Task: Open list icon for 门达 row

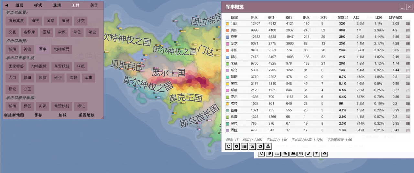Action: coord(408,24)
